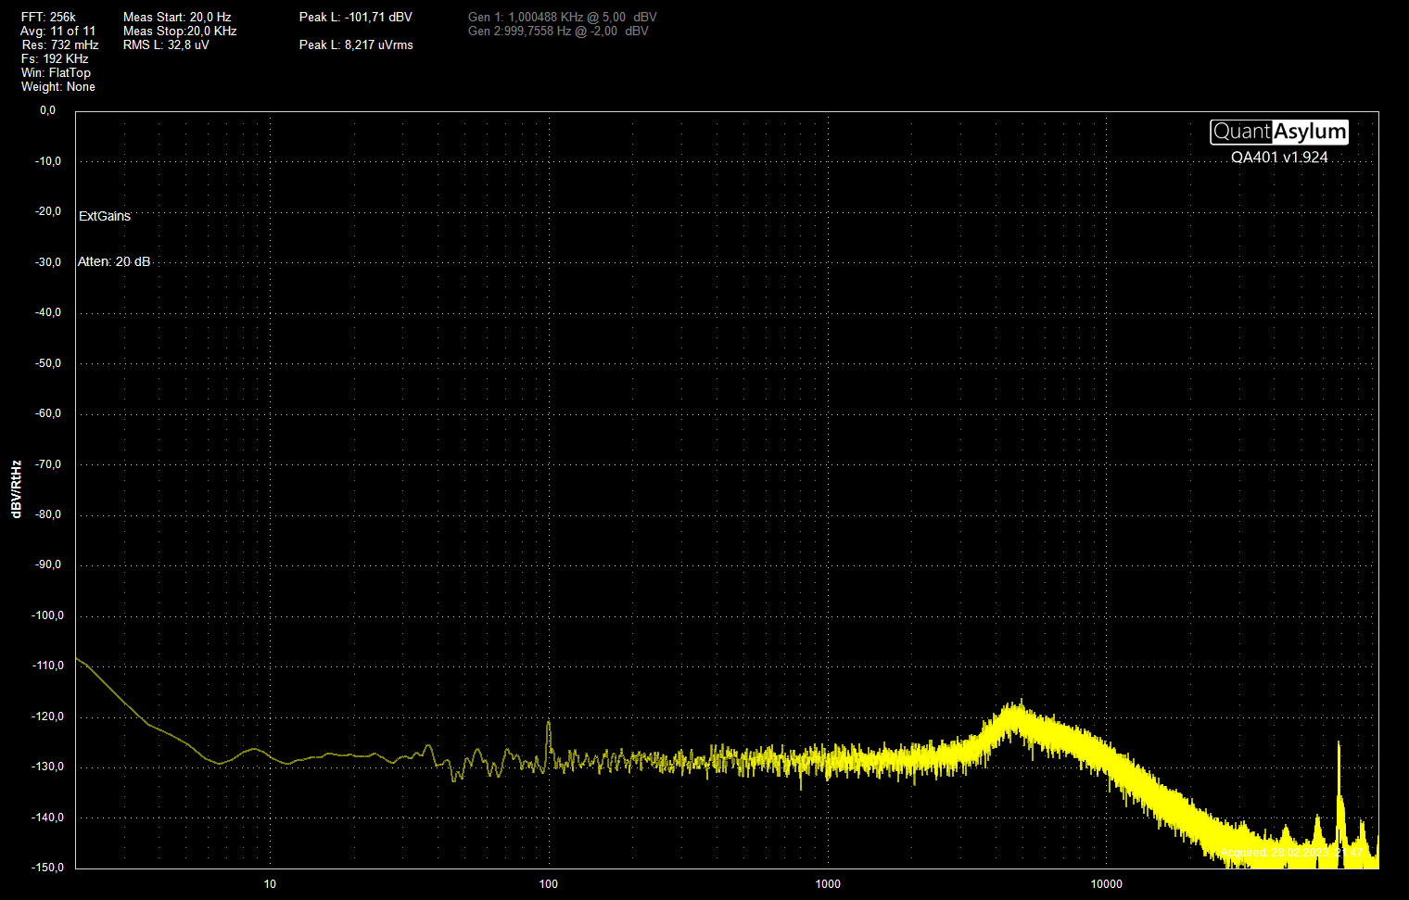Click the Win: FlatTop label
The width and height of the screenshot is (1409, 900).
point(56,72)
